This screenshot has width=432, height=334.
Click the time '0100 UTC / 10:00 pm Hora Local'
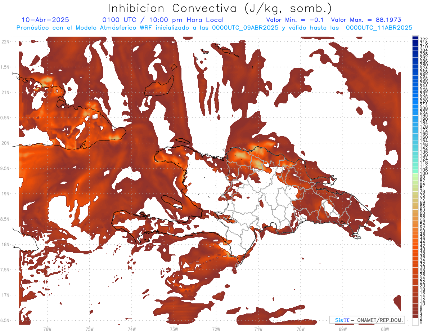tap(163, 20)
